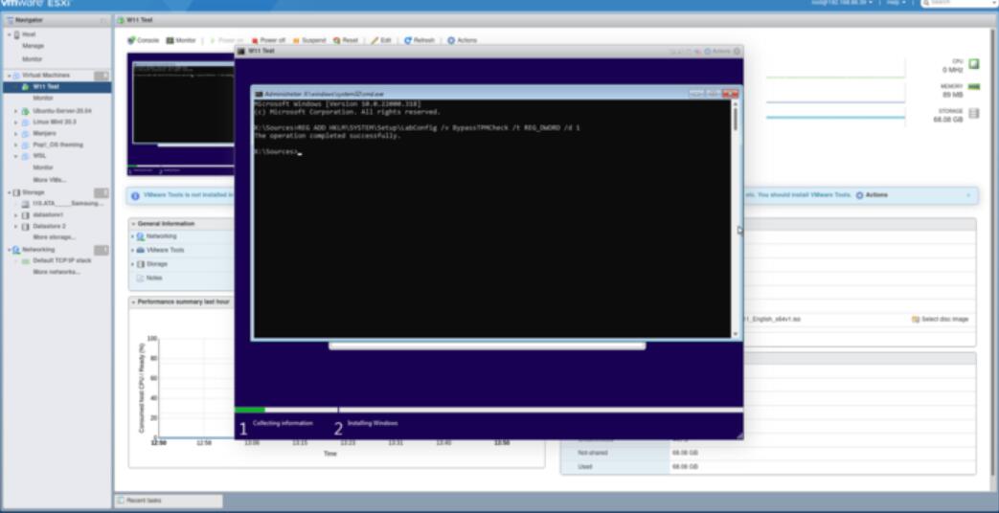Click More storage... link
Screen dimensions: 999x513
click(54, 236)
